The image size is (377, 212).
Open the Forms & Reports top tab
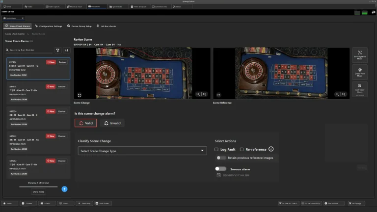[139, 7]
